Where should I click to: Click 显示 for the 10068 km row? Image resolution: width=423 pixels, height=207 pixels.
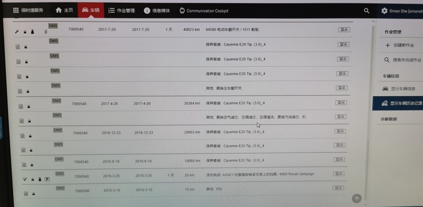339,159
